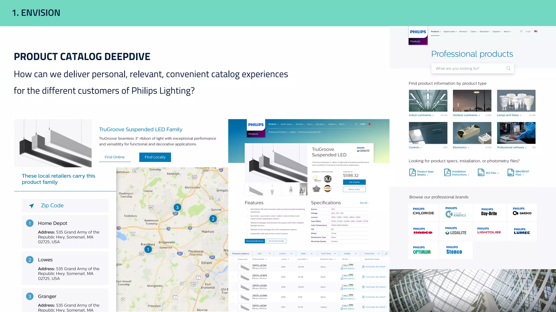Viewport: 556px width, 312px height.
Task: Click the number 1 badge beside Home Depot
Action: click(x=30, y=223)
